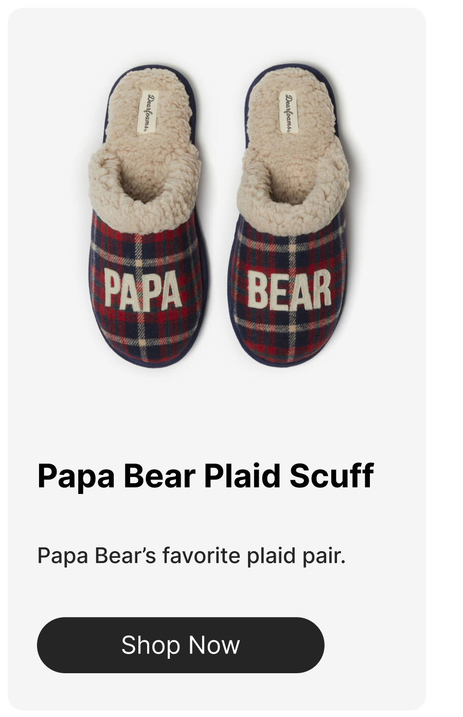
Task: Click the word "Scuff" in the title
Action: (x=332, y=476)
